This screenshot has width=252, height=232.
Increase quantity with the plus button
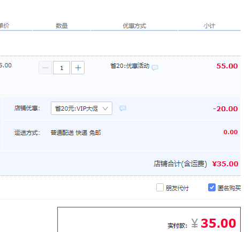(x=78, y=68)
